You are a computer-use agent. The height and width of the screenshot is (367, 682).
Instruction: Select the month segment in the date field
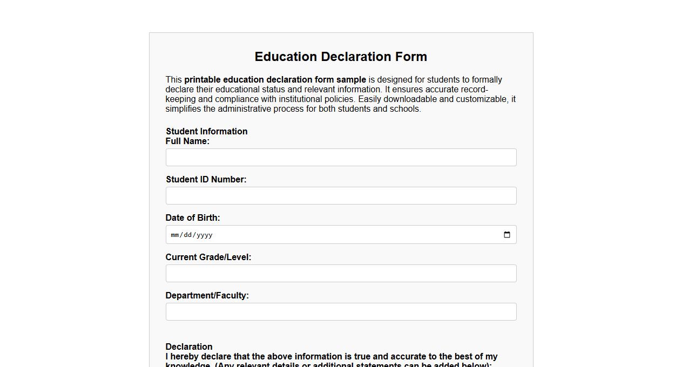175,235
